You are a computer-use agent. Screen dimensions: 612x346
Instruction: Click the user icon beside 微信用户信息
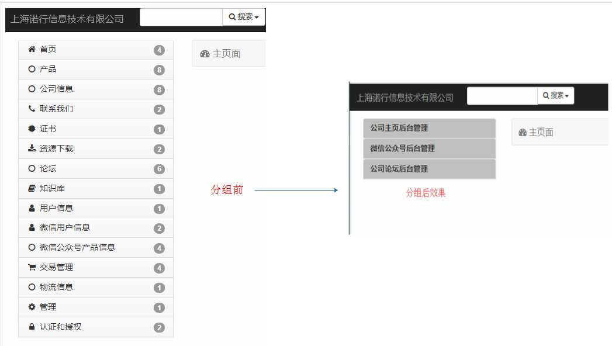click(x=32, y=227)
